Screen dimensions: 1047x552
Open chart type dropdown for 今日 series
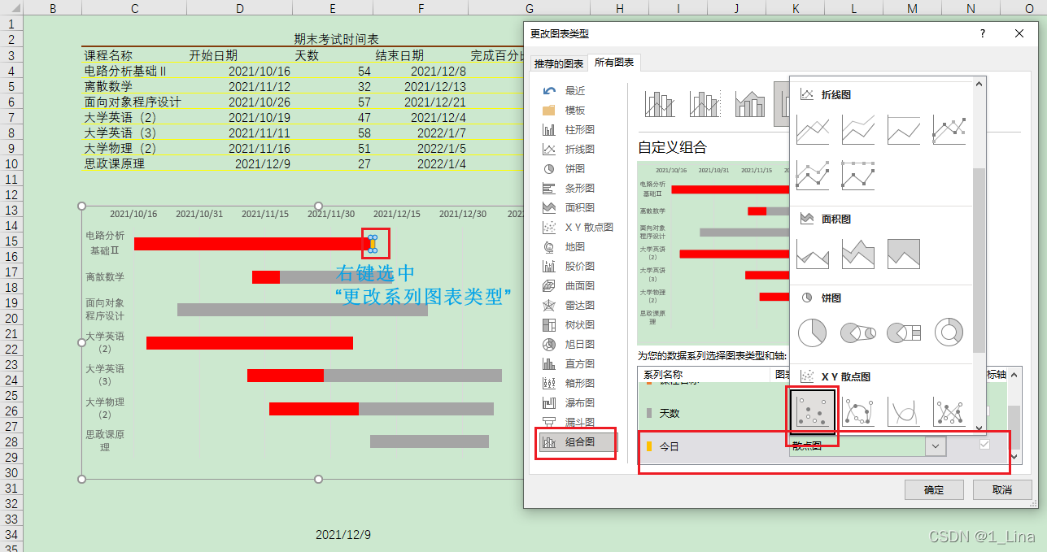[936, 446]
